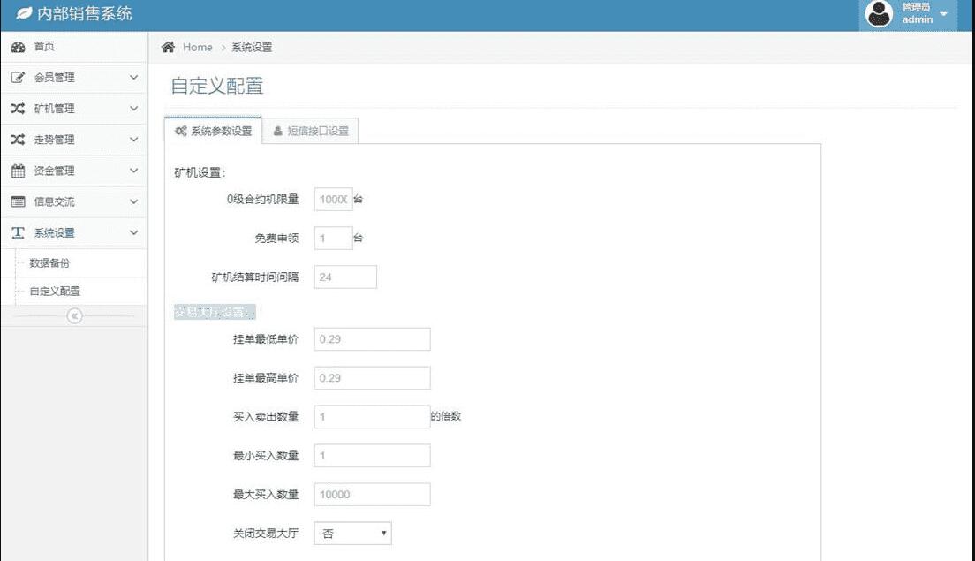The height and width of the screenshot is (561, 975).
Task: Click the breadcrumb home icon
Action: (x=168, y=47)
